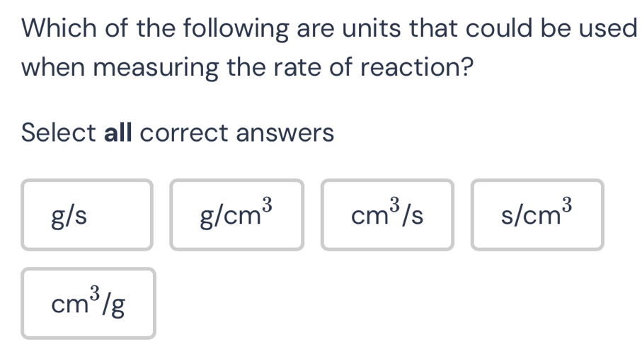Select the g/s answer option
This screenshot has width=642, height=354.
click(x=86, y=215)
